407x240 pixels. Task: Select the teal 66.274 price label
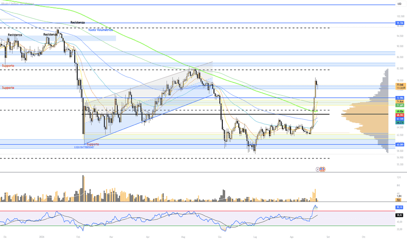400,123
